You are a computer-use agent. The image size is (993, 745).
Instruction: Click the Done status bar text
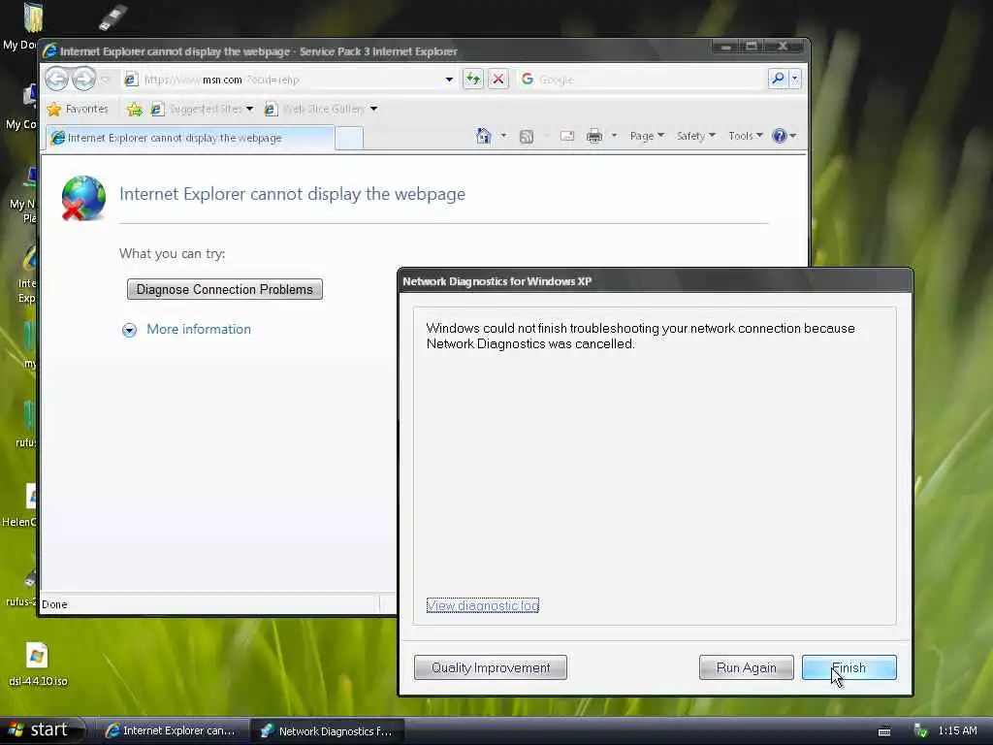(x=54, y=604)
